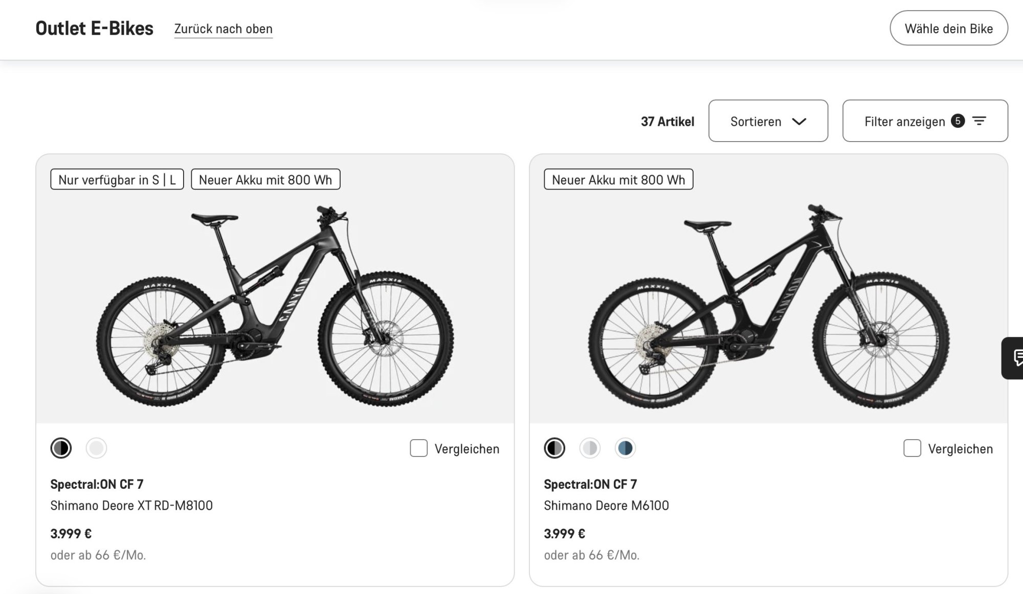The height and width of the screenshot is (594, 1023).
Task: Open Spectral:ON CF 7 Deore M6100 title
Action: point(590,484)
